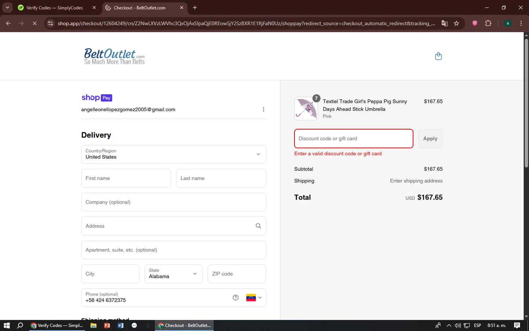529x331 pixels.
Task: Open the Windows Start menu
Action: tap(6, 325)
